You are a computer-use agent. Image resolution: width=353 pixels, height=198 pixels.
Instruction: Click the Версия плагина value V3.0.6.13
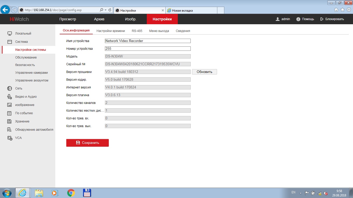pos(148,95)
